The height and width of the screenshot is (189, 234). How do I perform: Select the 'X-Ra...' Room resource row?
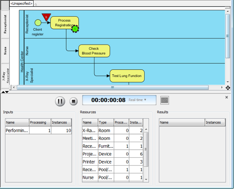pyautogui.click(x=113, y=130)
